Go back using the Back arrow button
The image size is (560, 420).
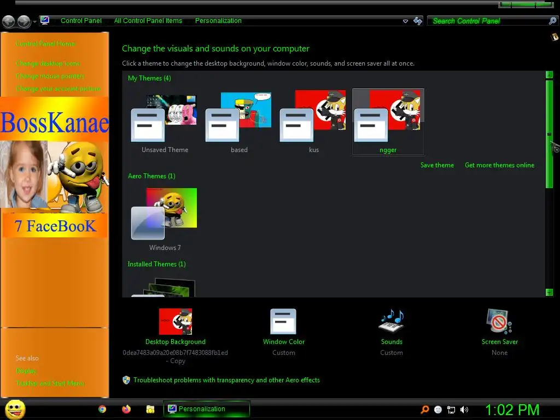pyautogui.click(x=9, y=21)
